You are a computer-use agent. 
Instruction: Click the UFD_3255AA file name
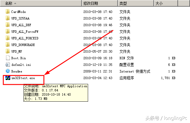20,18
